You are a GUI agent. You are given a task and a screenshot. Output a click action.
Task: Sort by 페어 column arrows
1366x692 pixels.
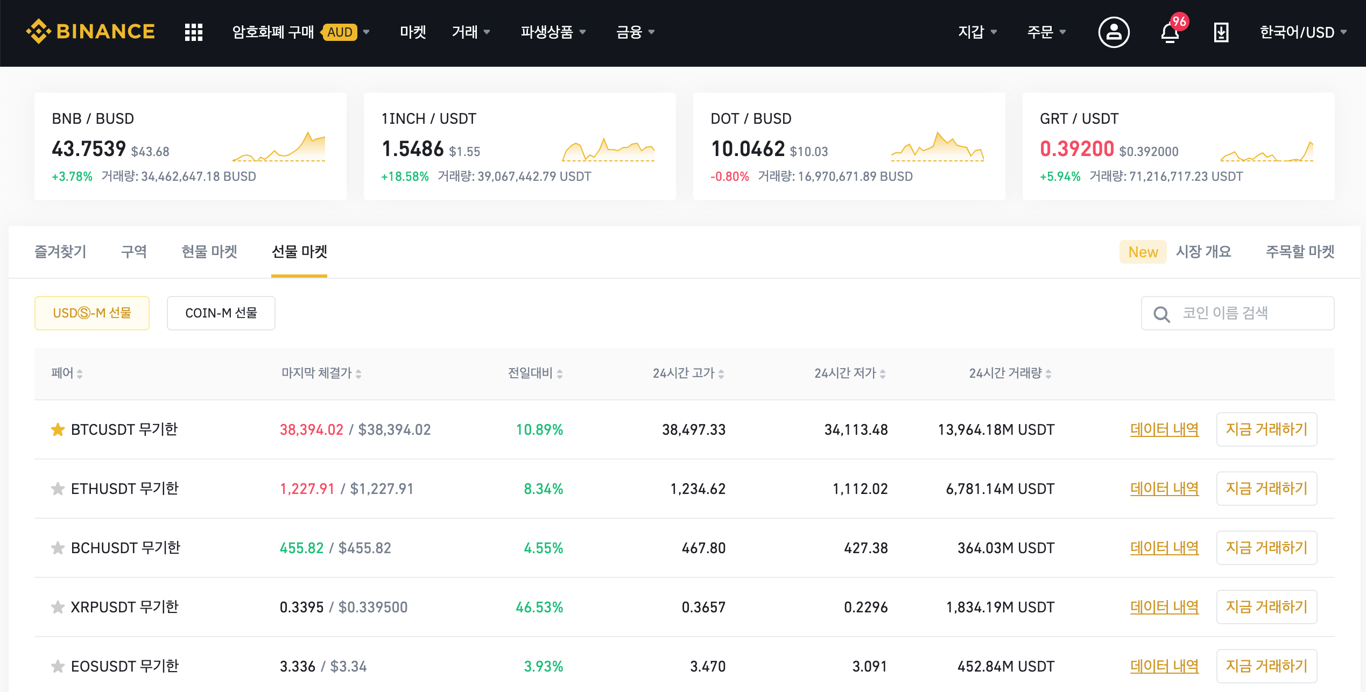[80, 373]
